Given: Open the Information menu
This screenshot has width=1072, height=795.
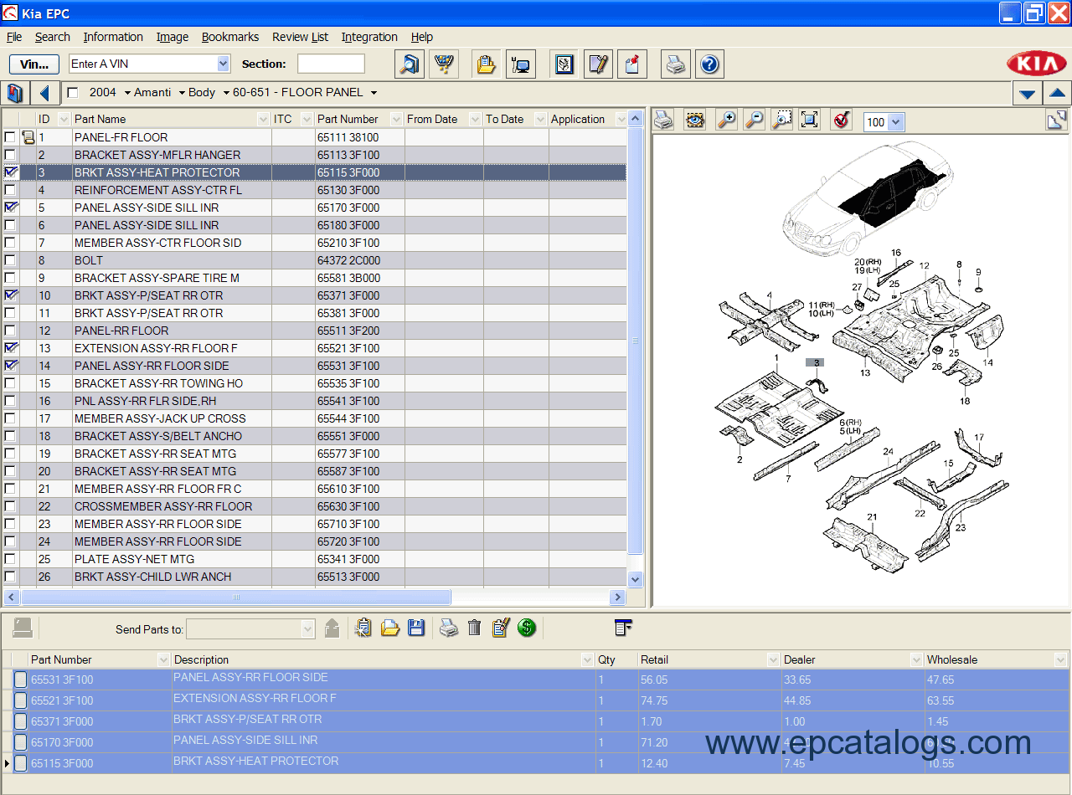Looking at the screenshot, I should coord(113,37).
